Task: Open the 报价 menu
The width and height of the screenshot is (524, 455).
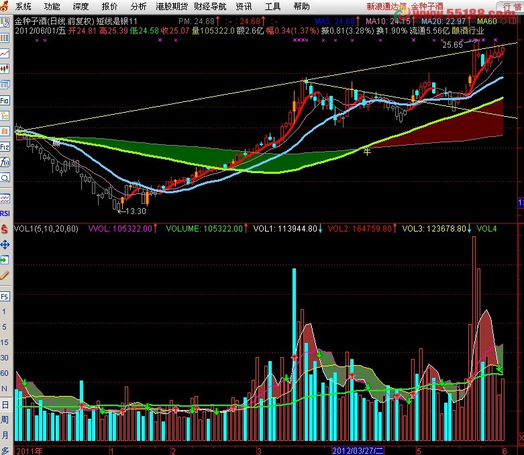Action: click(x=109, y=6)
